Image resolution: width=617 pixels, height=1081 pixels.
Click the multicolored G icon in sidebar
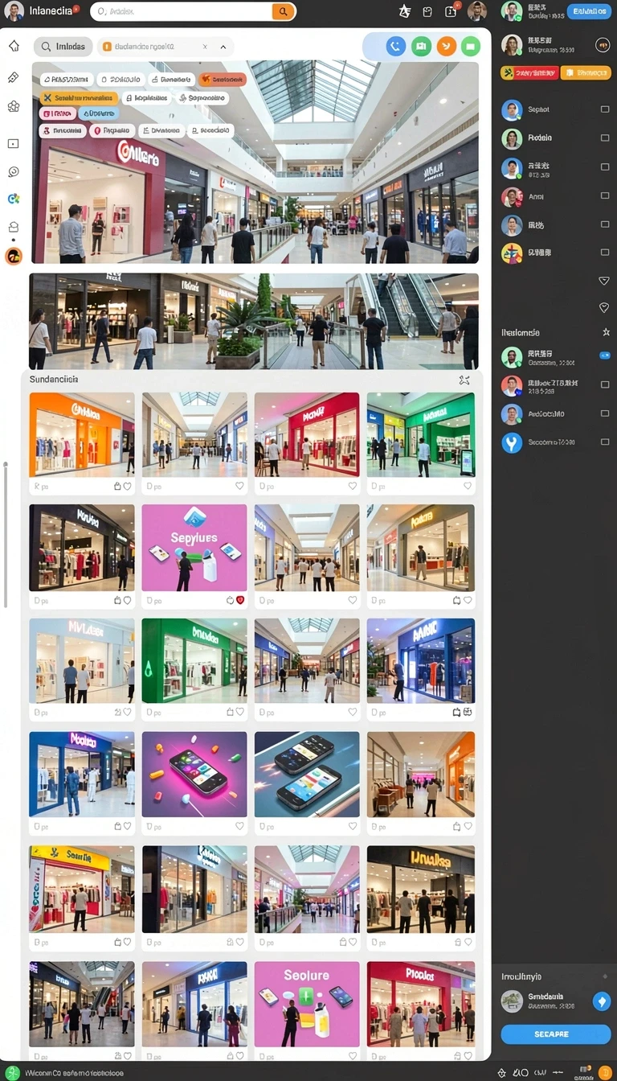pyautogui.click(x=14, y=199)
